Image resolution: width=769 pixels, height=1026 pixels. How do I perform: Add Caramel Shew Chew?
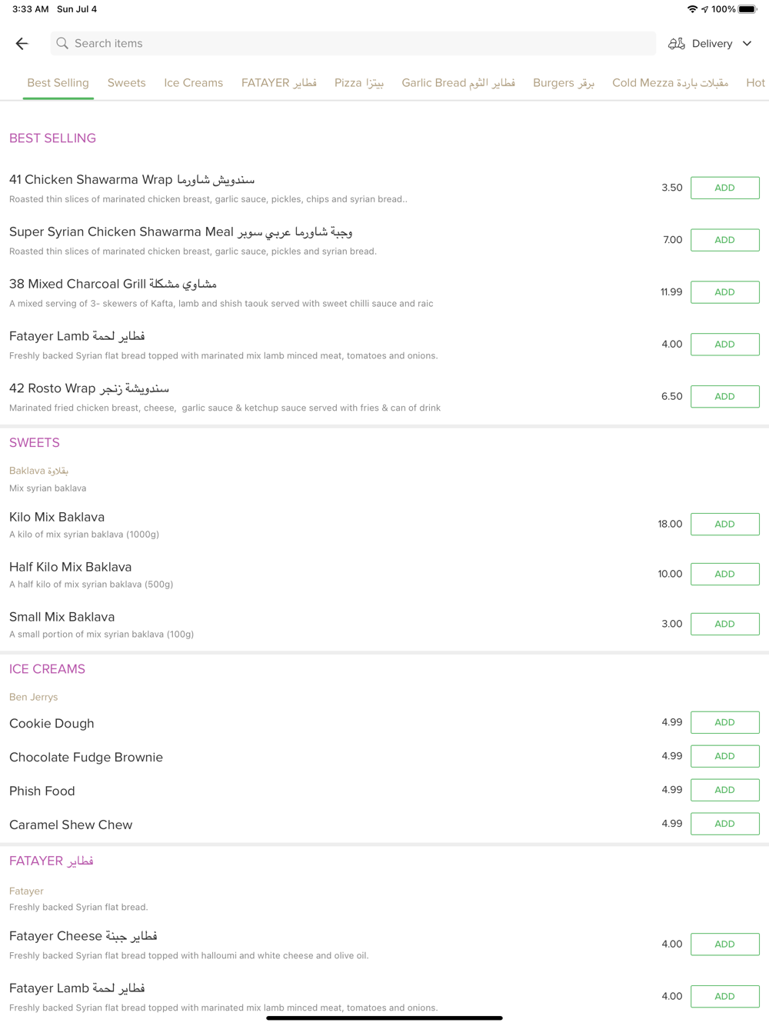tap(724, 824)
